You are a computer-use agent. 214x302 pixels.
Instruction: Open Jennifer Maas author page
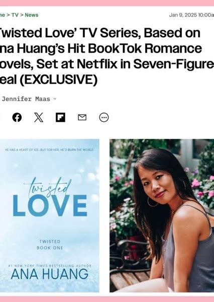pos(26,99)
